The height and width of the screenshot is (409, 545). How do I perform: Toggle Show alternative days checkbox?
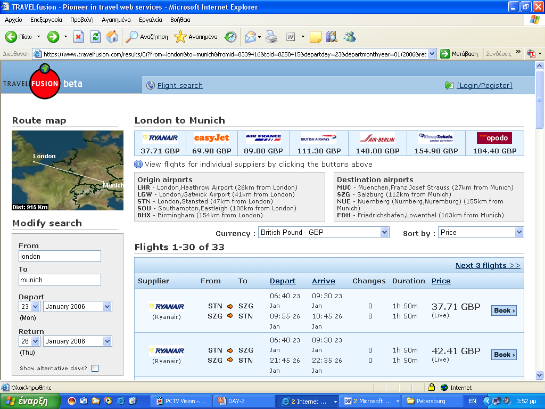tap(95, 369)
